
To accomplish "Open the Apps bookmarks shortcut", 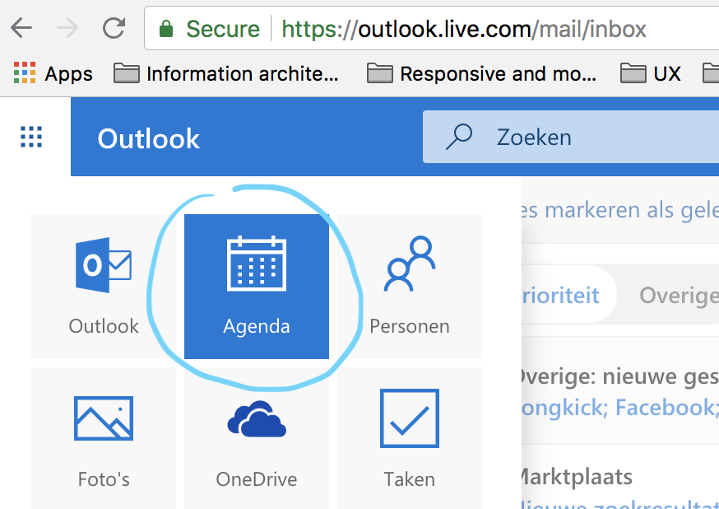I will click(53, 74).
